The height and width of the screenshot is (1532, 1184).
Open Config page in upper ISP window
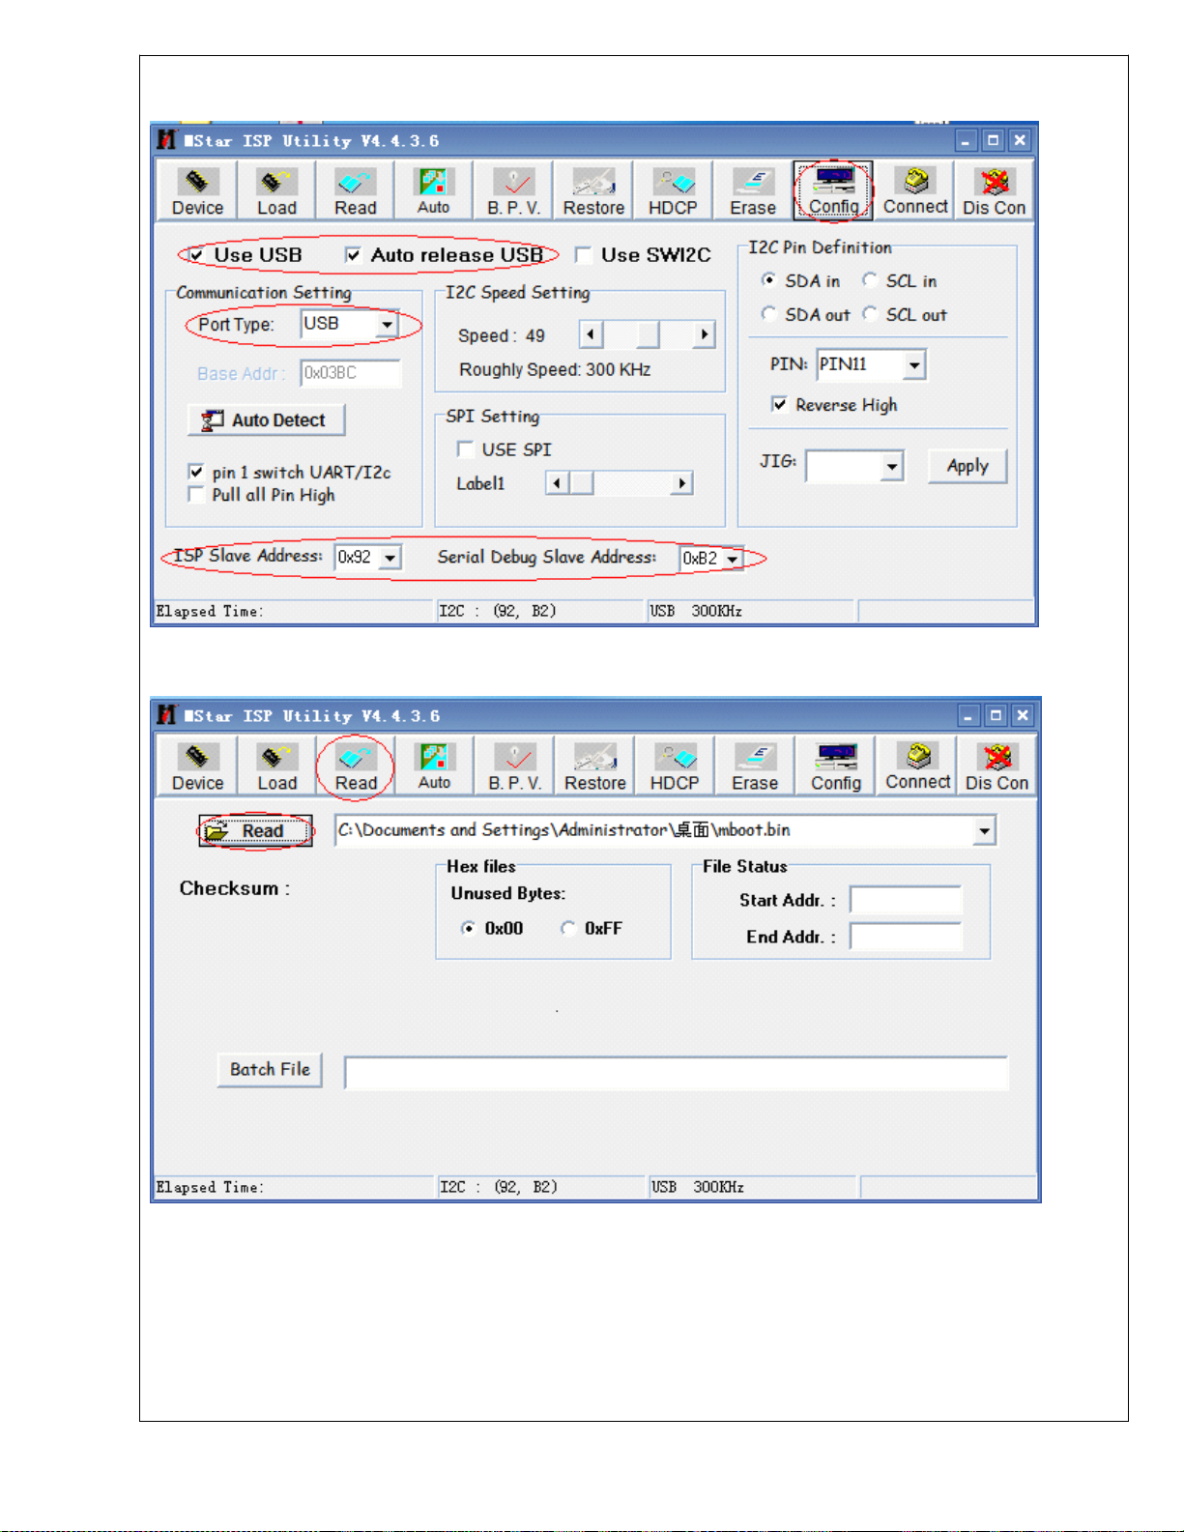(x=833, y=190)
